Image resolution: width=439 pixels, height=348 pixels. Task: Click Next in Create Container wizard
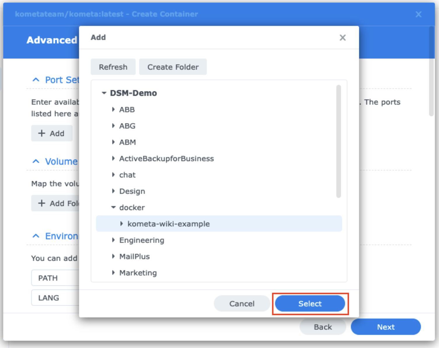click(x=386, y=327)
